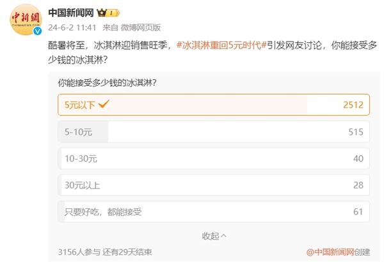The image size is (384, 262).
Task: Select 只要好吃，都能接受 option
Action: tap(214, 212)
